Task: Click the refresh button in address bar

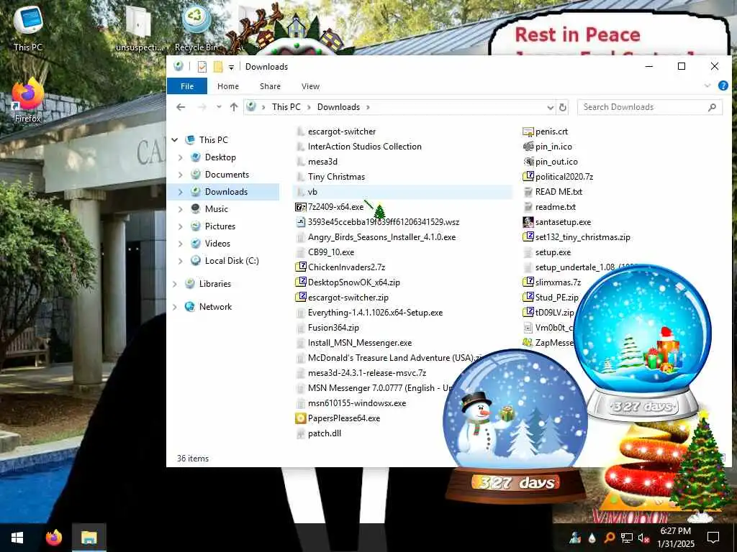Action: [x=563, y=107]
